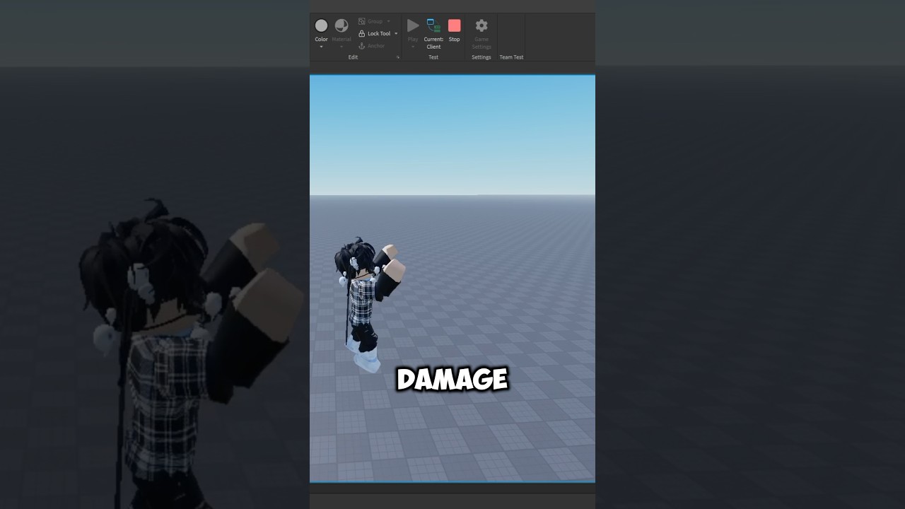
Task: Click the Material sphere icon
Action: [341, 25]
